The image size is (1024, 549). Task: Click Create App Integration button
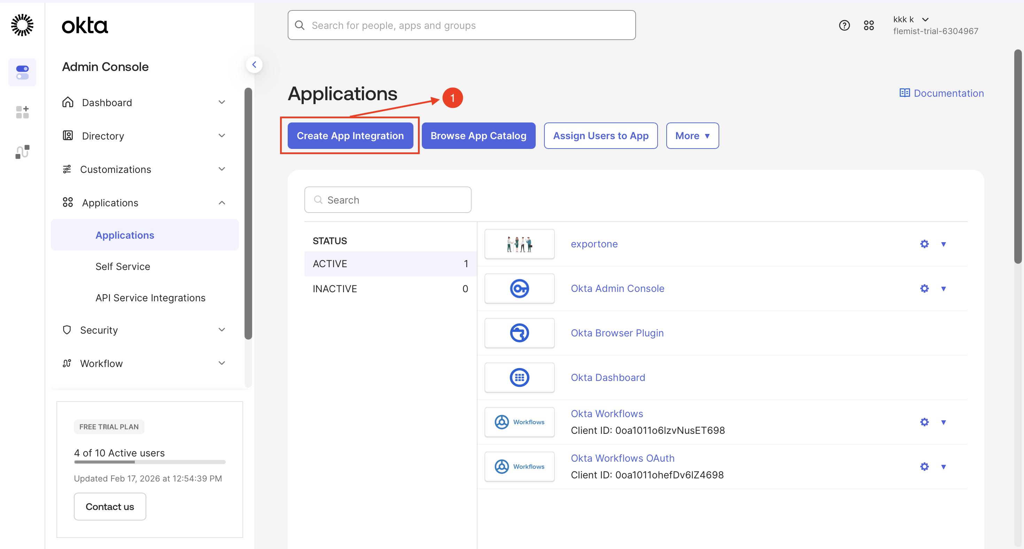click(x=350, y=136)
